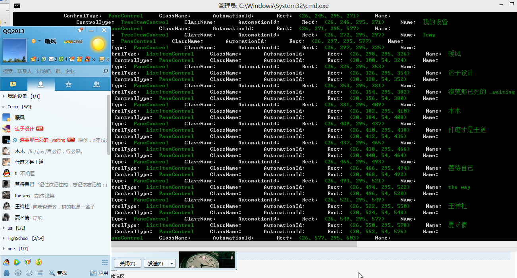Open the message box icon showing 3
Image resolution: width=517 pixels, height=278 pixels.
(x=102, y=59)
